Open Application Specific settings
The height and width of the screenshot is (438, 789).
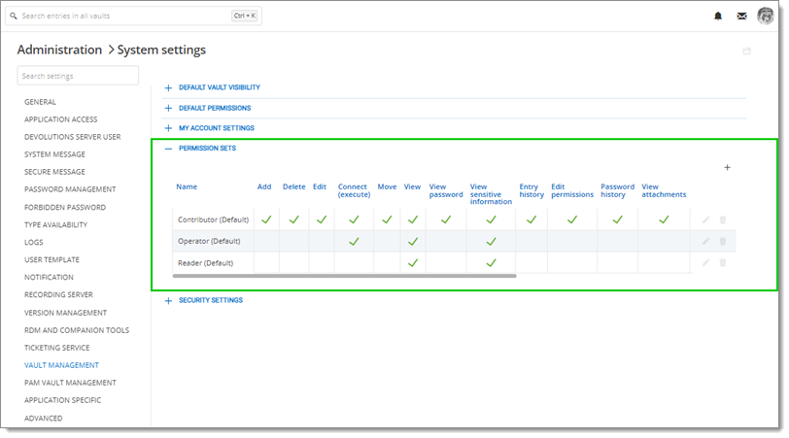tap(63, 400)
